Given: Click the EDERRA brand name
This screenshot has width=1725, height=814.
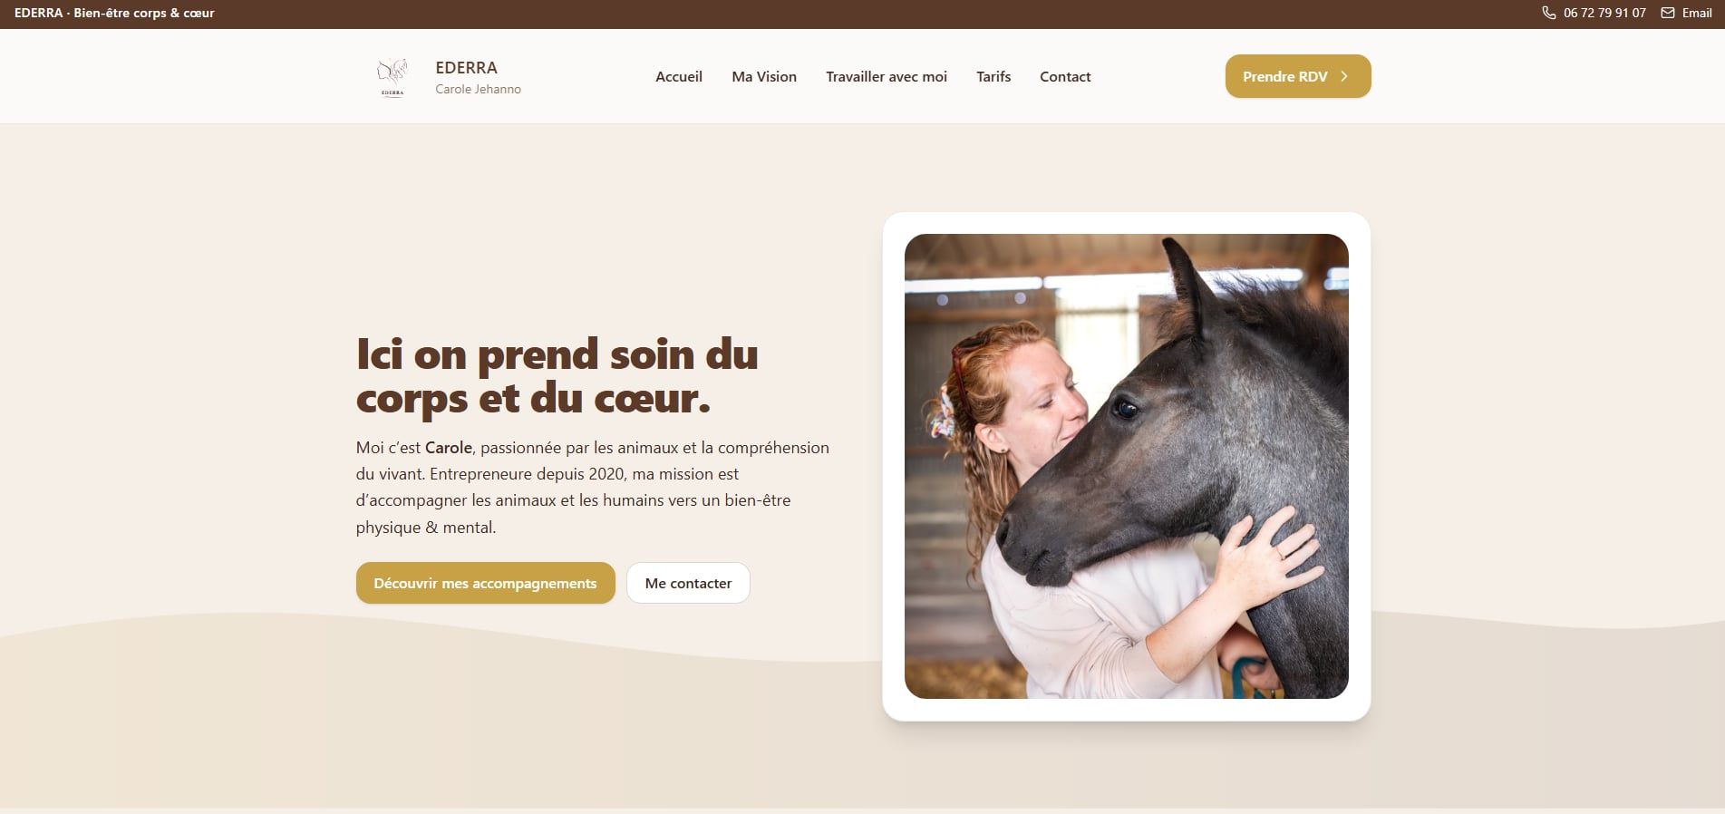Looking at the screenshot, I should [466, 68].
